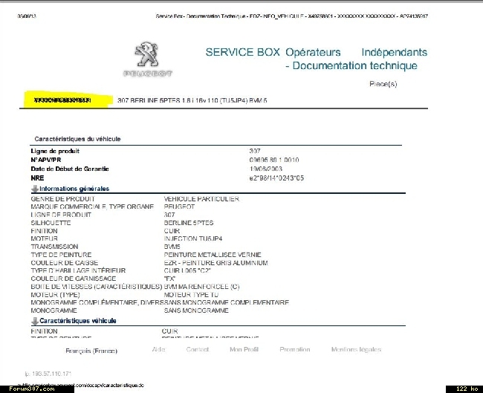Click the Date de Début de Garantie label
This screenshot has height=393, width=483.
[70, 169]
